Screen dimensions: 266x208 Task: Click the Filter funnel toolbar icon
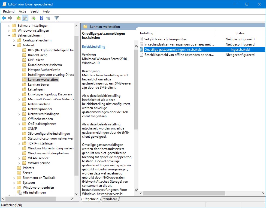(57, 18)
